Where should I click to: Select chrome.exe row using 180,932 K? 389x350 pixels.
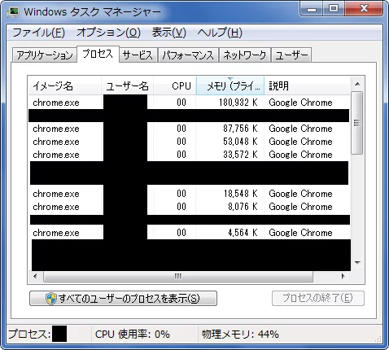[x=189, y=103]
